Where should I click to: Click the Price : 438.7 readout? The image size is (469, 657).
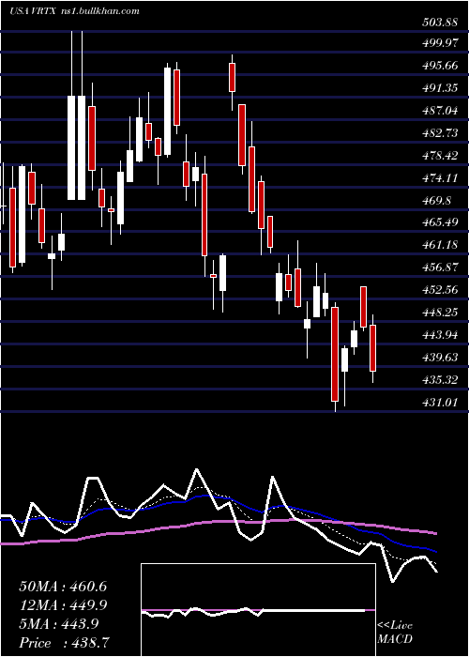point(66,643)
